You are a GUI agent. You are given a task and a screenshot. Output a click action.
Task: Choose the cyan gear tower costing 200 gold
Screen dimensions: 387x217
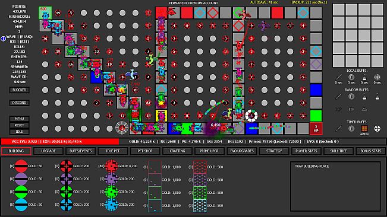click(x=111, y=205)
